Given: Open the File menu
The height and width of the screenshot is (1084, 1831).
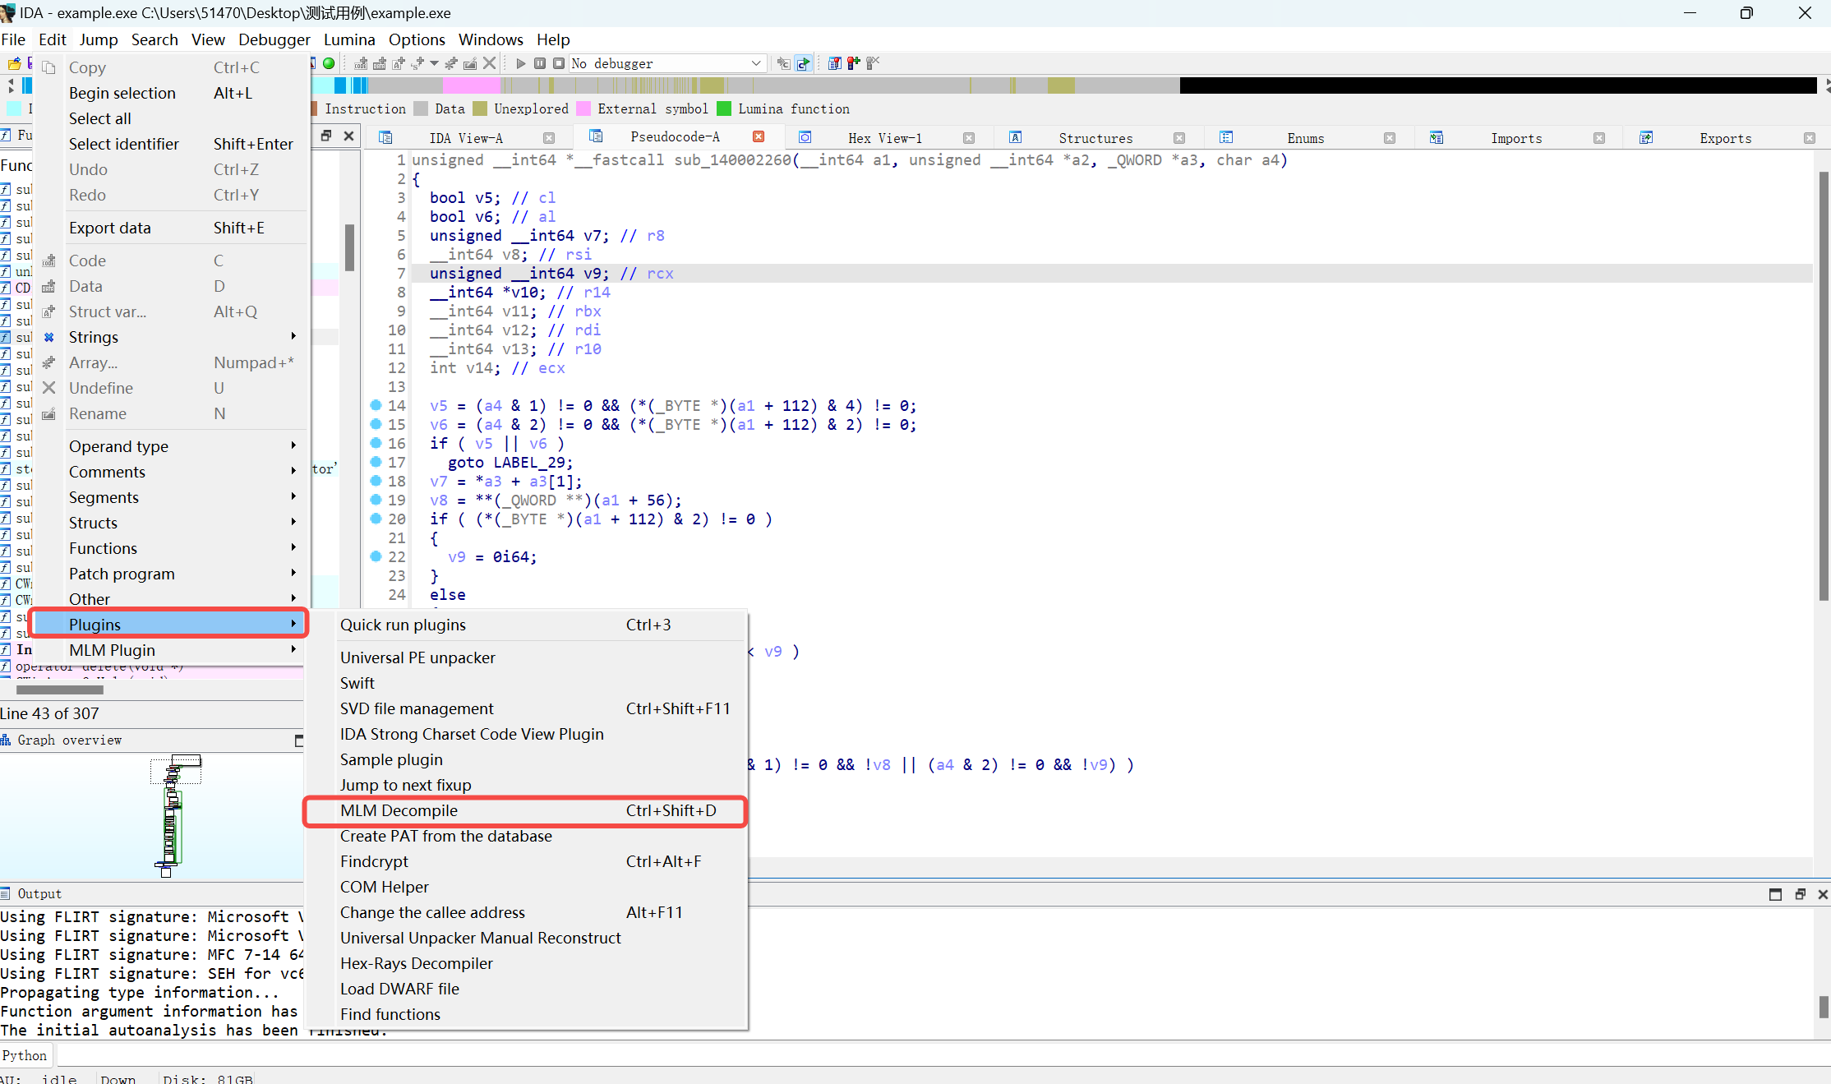Looking at the screenshot, I should coord(13,39).
